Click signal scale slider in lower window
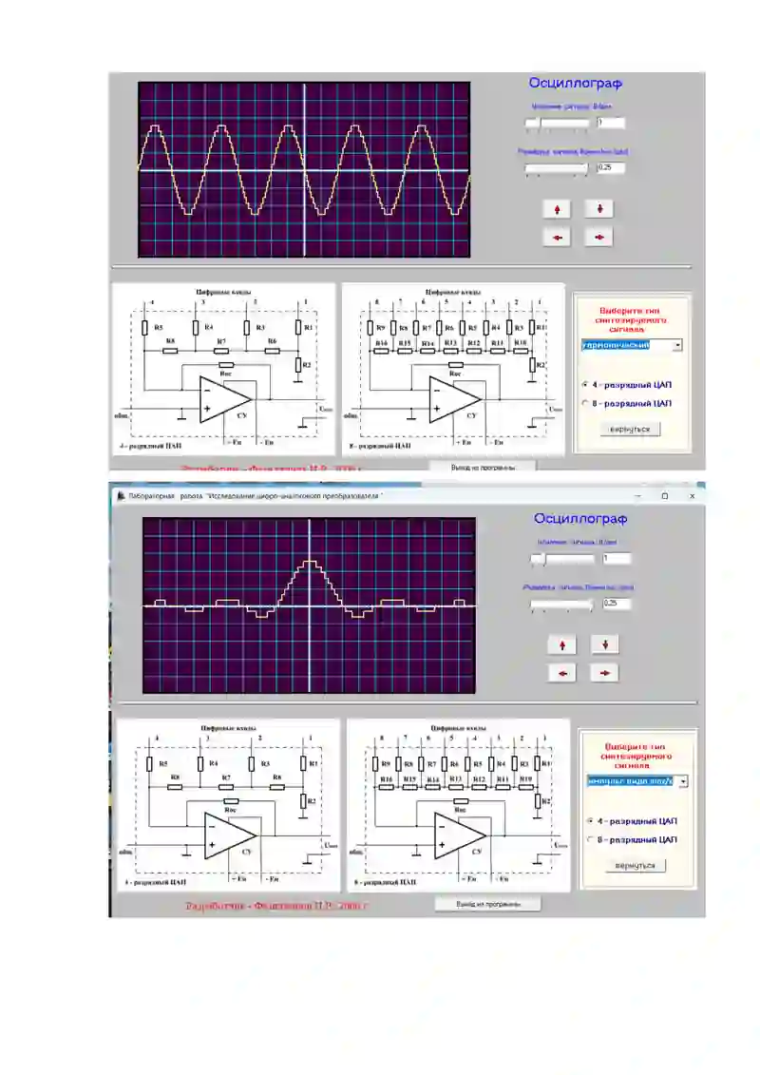Viewport: 760px width, 1075px height. click(x=562, y=559)
